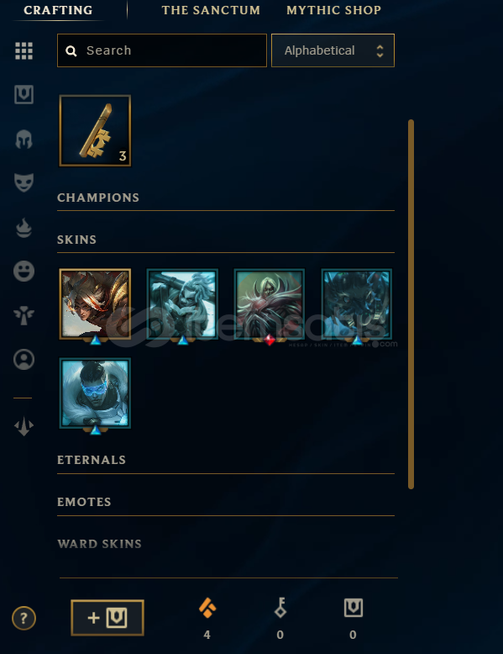Select the skin shard with red gem

click(x=270, y=304)
